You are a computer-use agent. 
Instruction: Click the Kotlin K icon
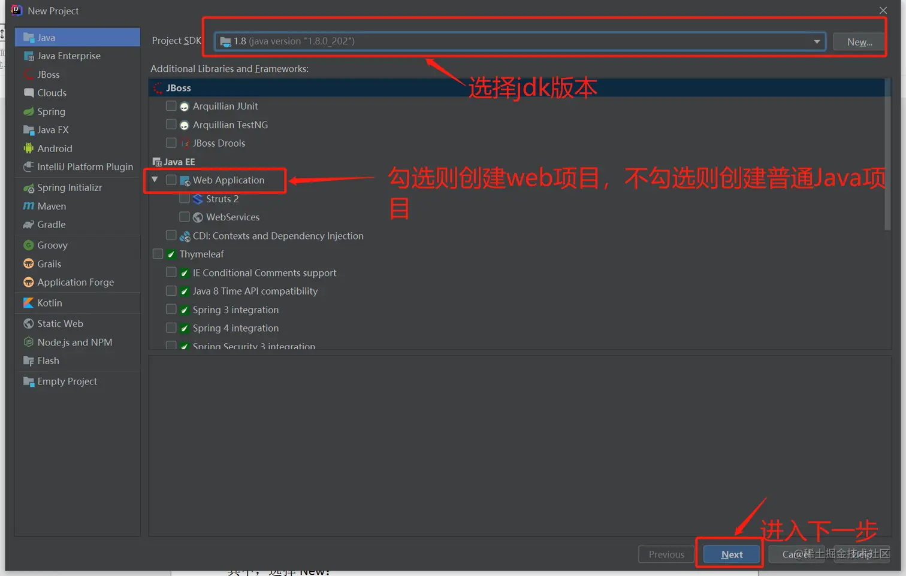(x=28, y=303)
